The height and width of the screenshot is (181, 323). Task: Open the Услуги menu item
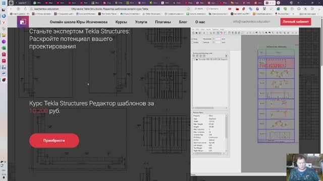(141, 22)
